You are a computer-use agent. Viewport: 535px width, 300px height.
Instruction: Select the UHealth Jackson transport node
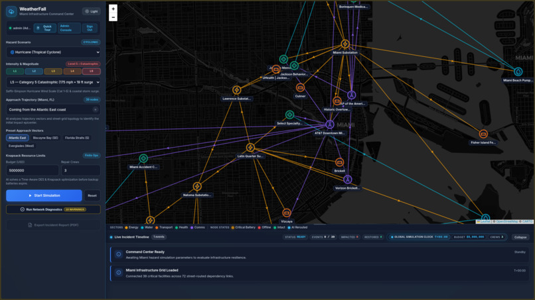pos(275,70)
